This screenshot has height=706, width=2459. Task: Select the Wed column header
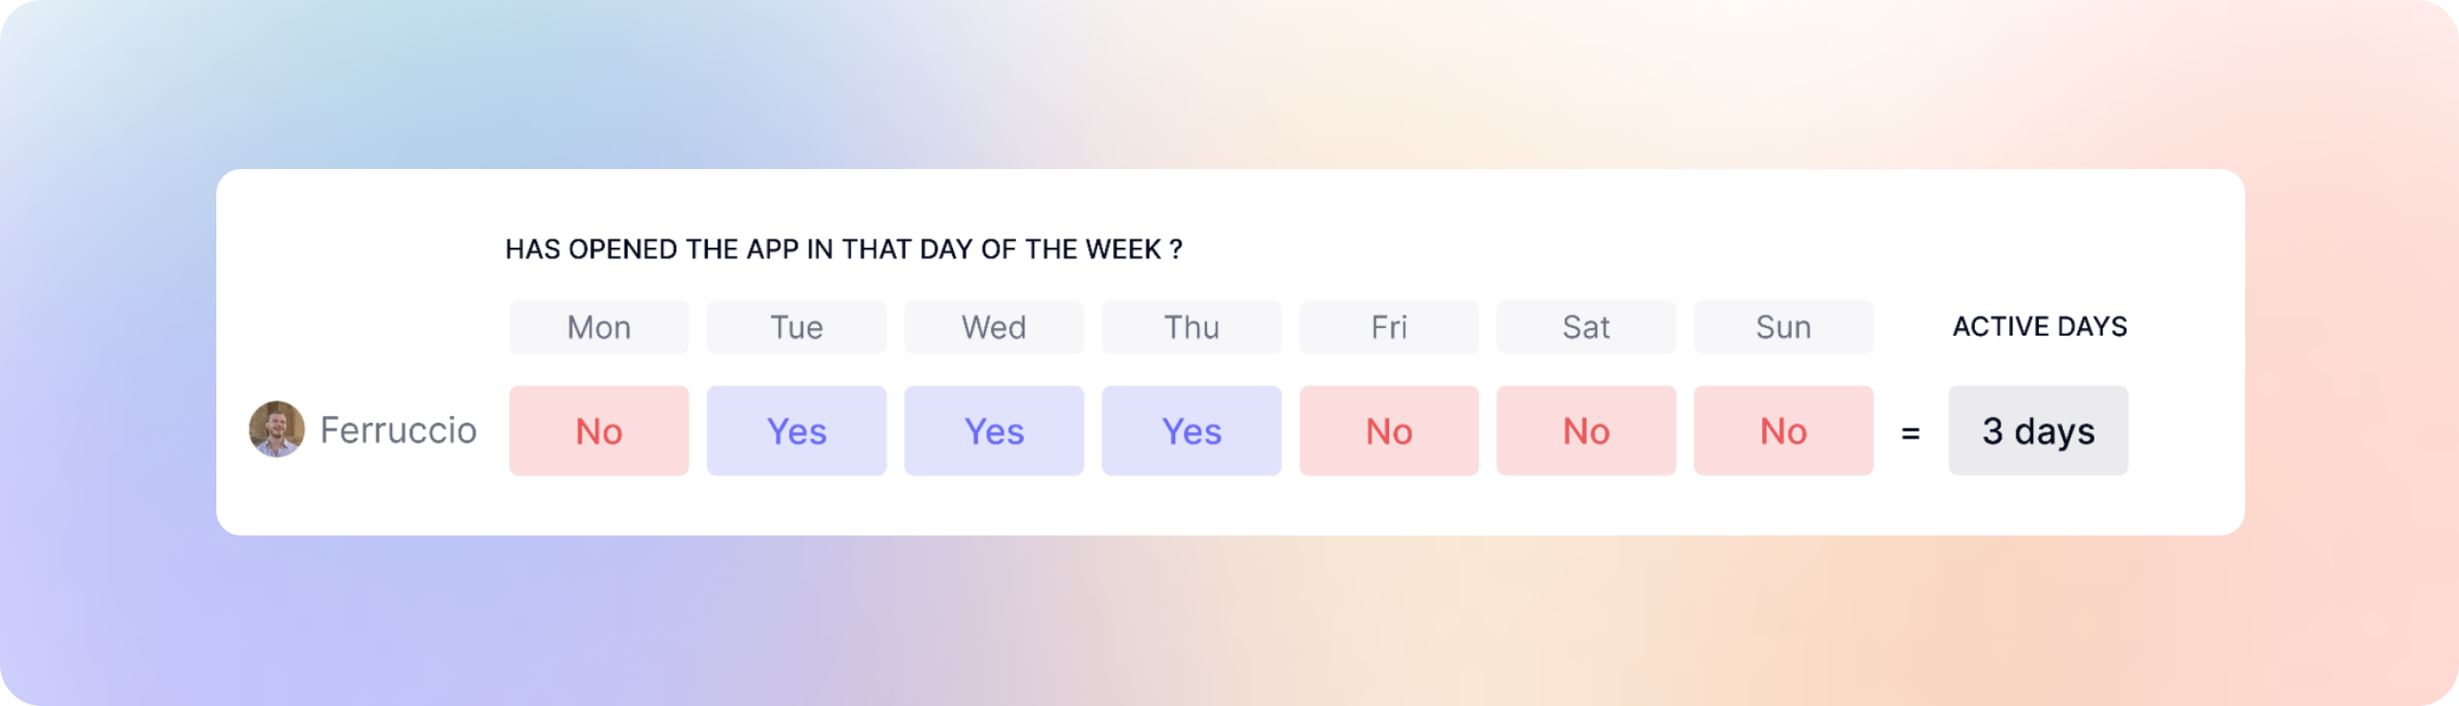coord(994,327)
